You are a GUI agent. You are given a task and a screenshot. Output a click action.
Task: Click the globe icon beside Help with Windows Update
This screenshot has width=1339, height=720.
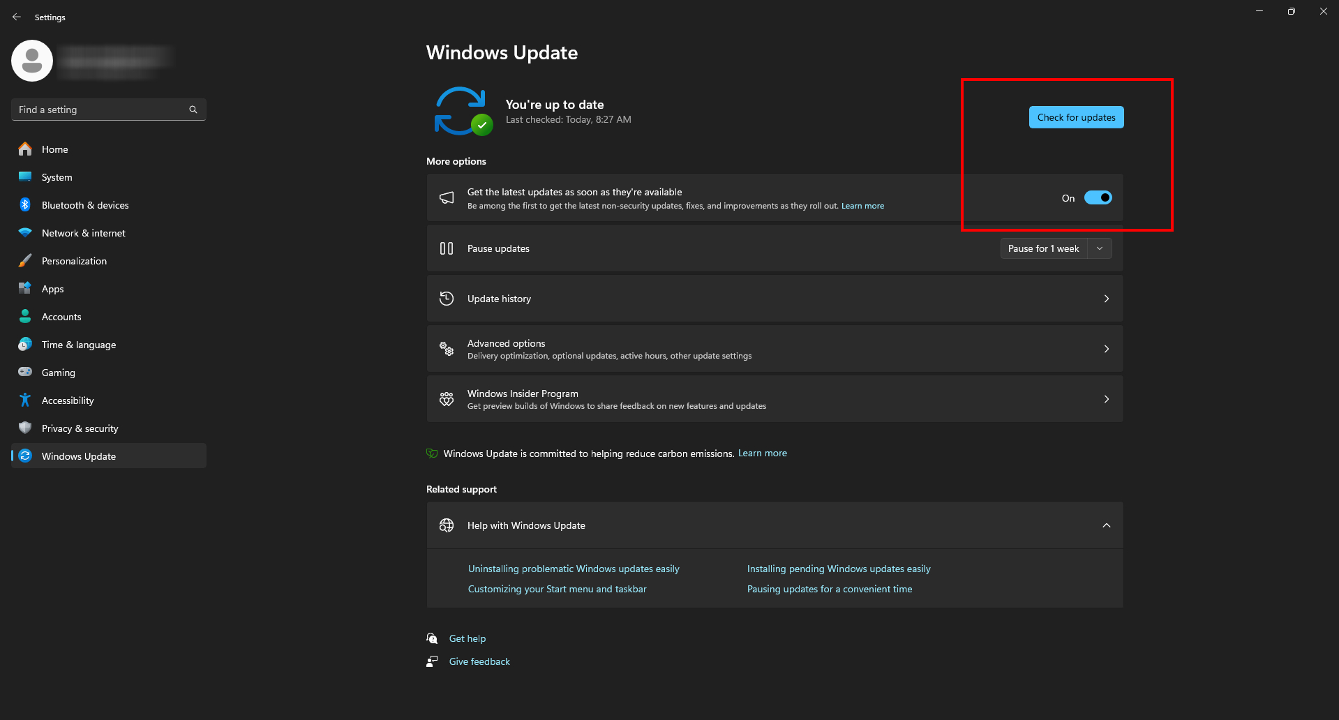tap(447, 525)
